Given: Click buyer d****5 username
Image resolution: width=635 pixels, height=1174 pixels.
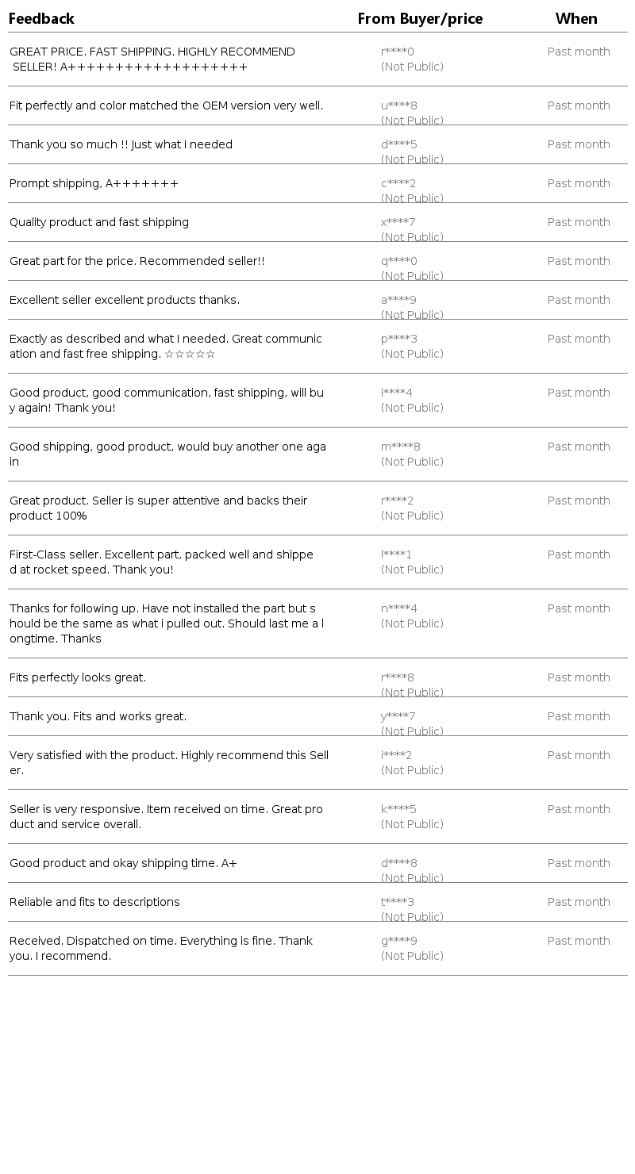Looking at the screenshot, I should (399, 144).
